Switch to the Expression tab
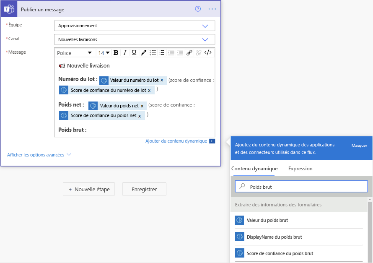Viewport: 373px width, 263px height. click(x=300, y=168)
